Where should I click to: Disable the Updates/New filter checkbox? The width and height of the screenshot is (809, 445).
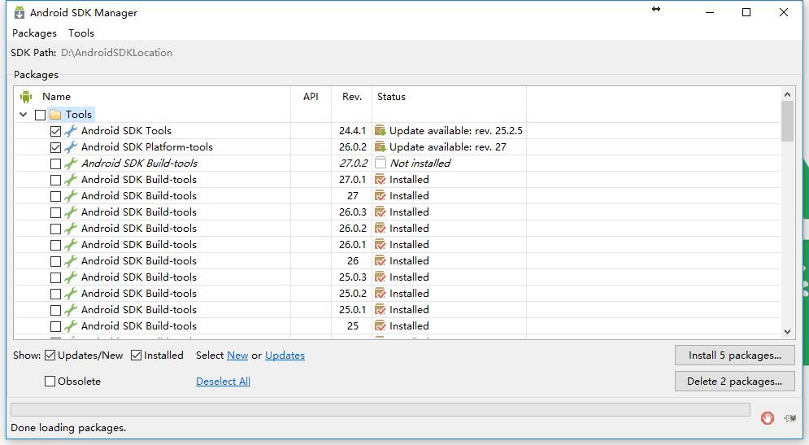(50, 356)
